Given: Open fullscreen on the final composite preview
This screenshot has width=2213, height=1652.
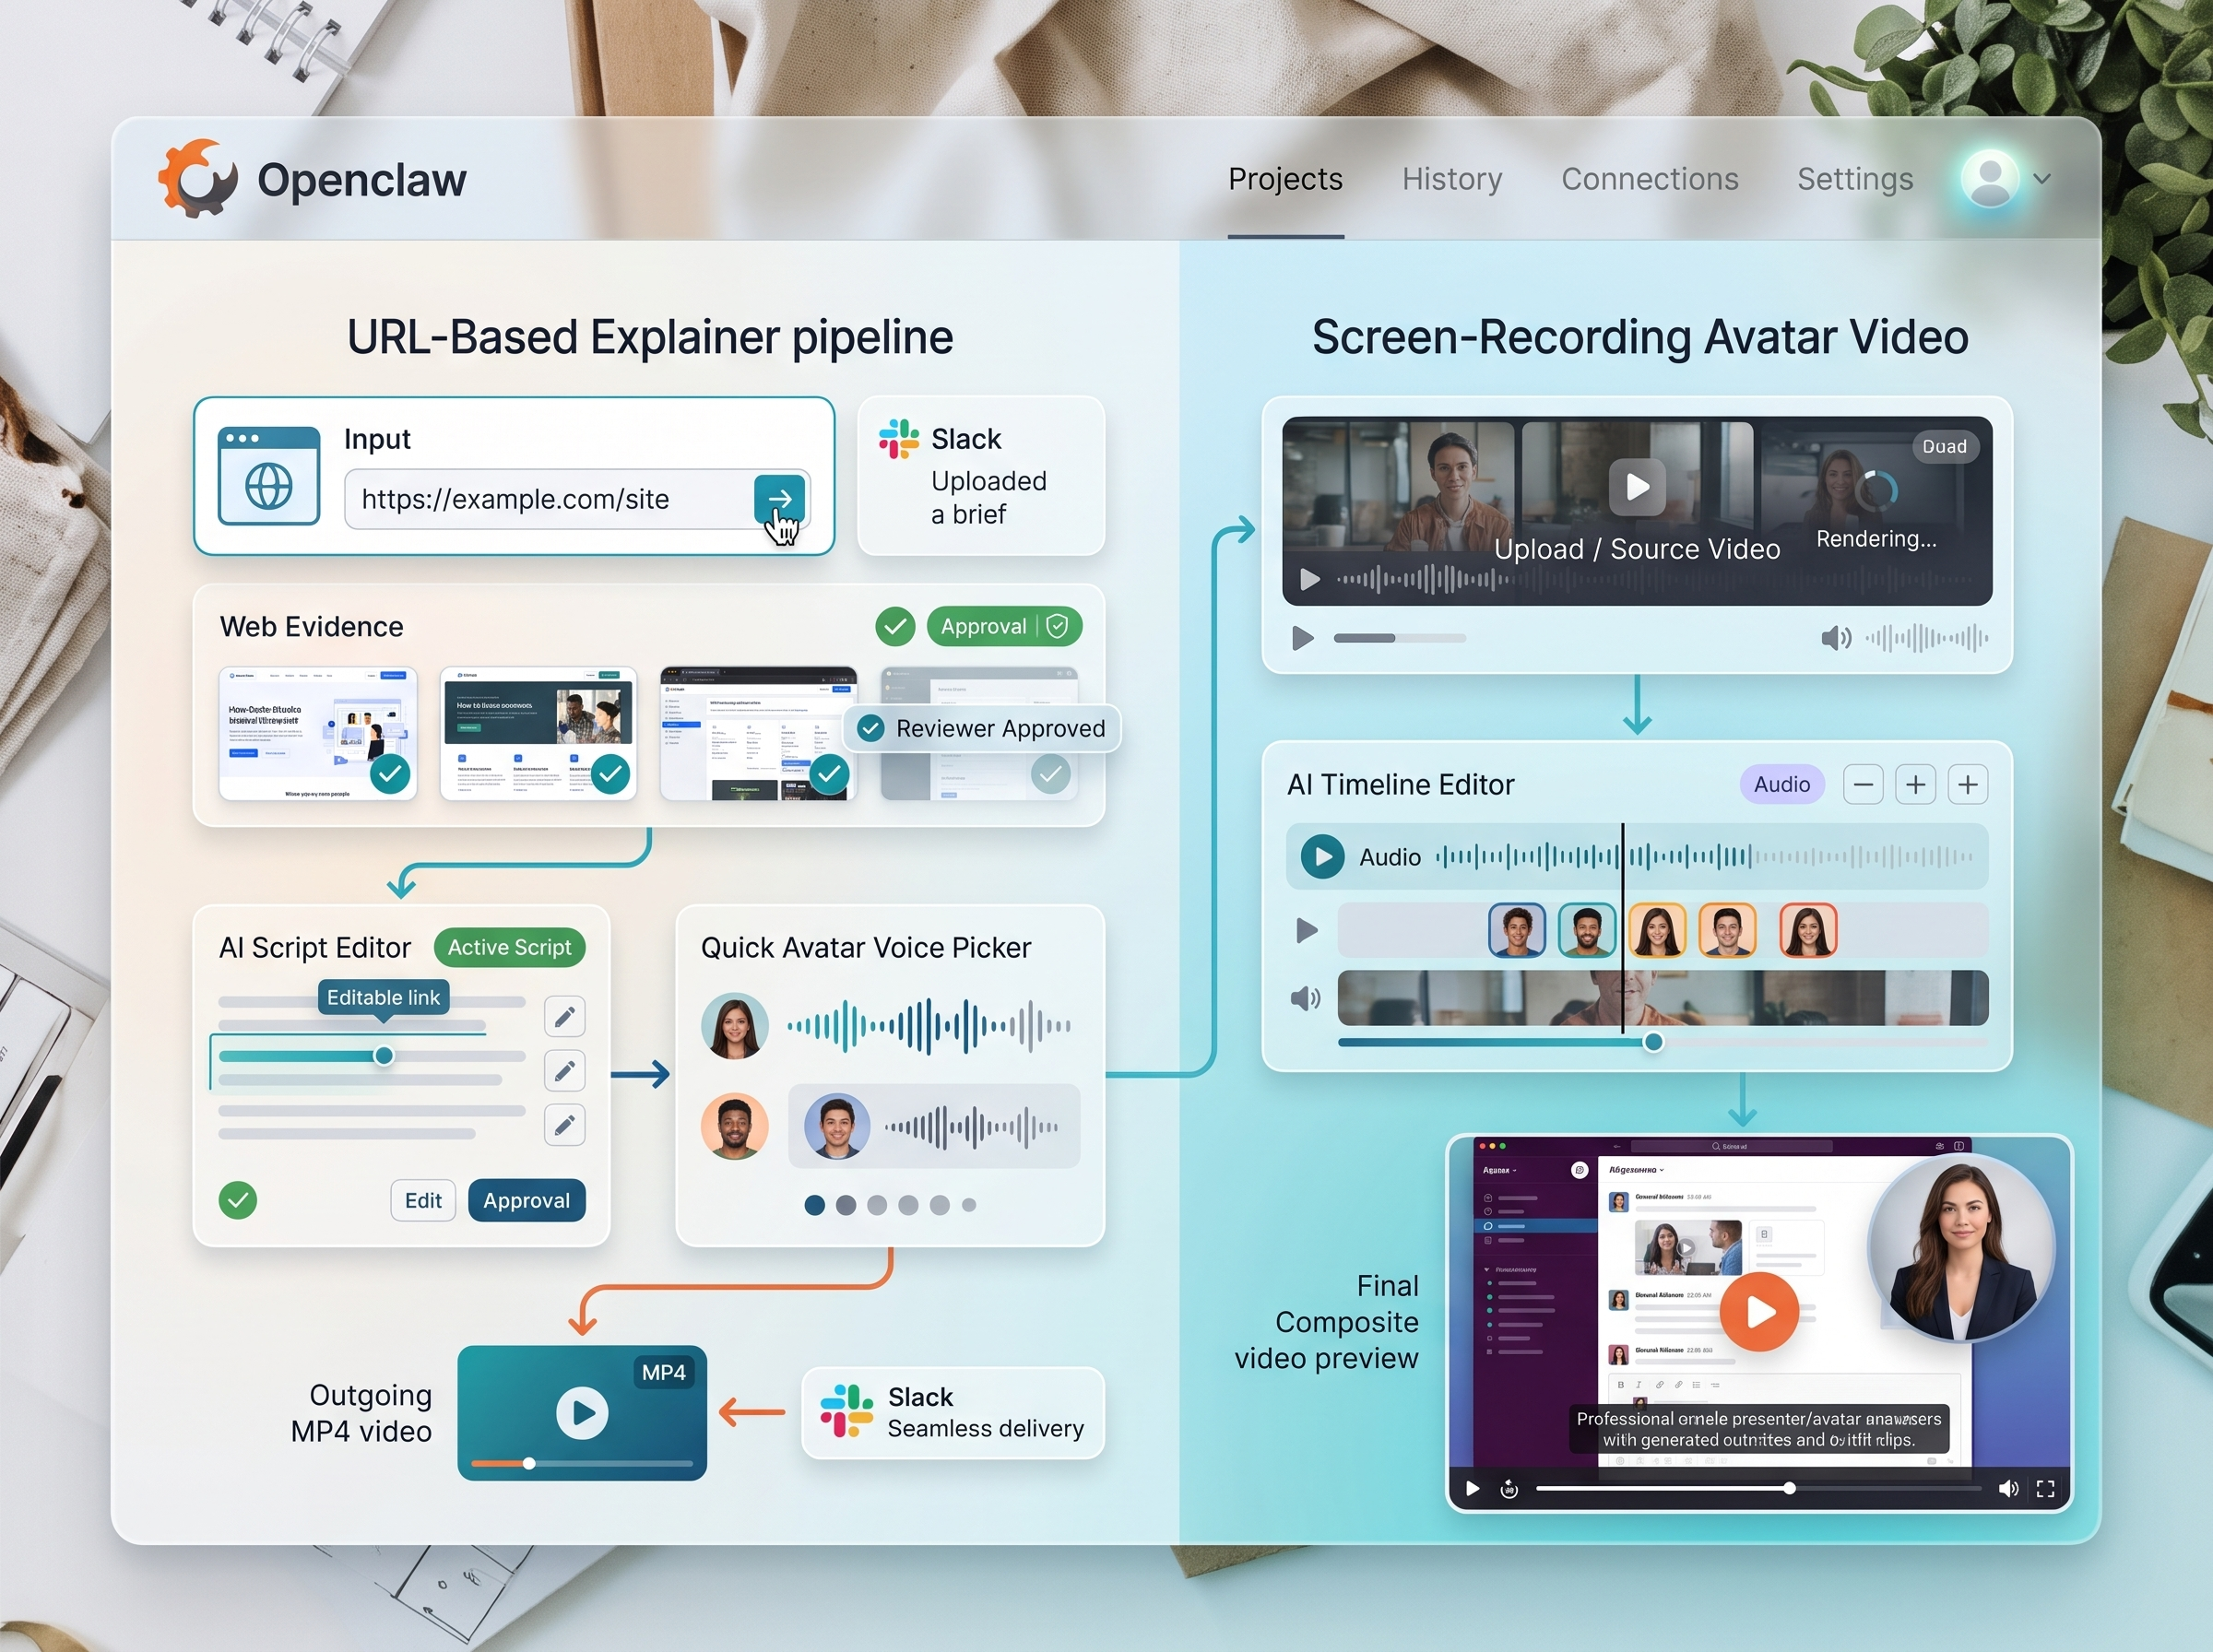Looking at the screenshot, I should (2045, 1488).
